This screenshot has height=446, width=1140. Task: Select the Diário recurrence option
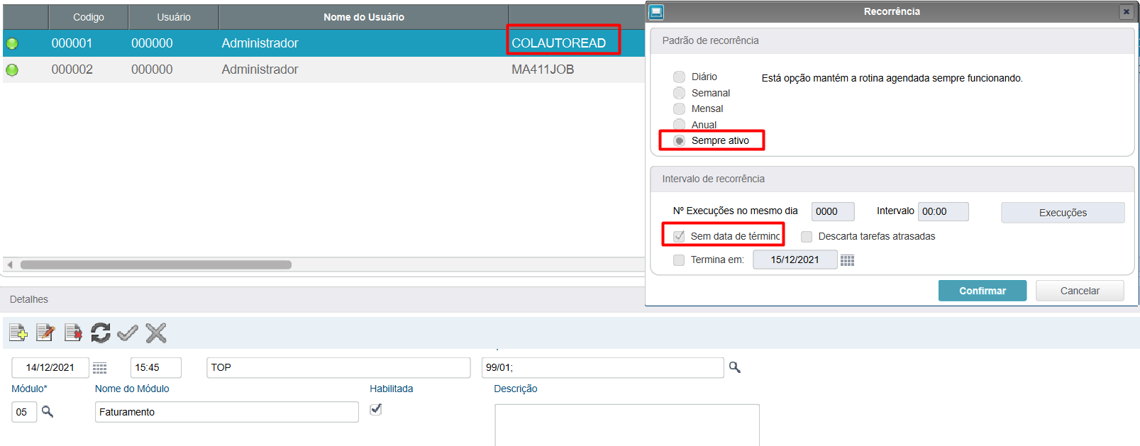click(x=680, y=77)
